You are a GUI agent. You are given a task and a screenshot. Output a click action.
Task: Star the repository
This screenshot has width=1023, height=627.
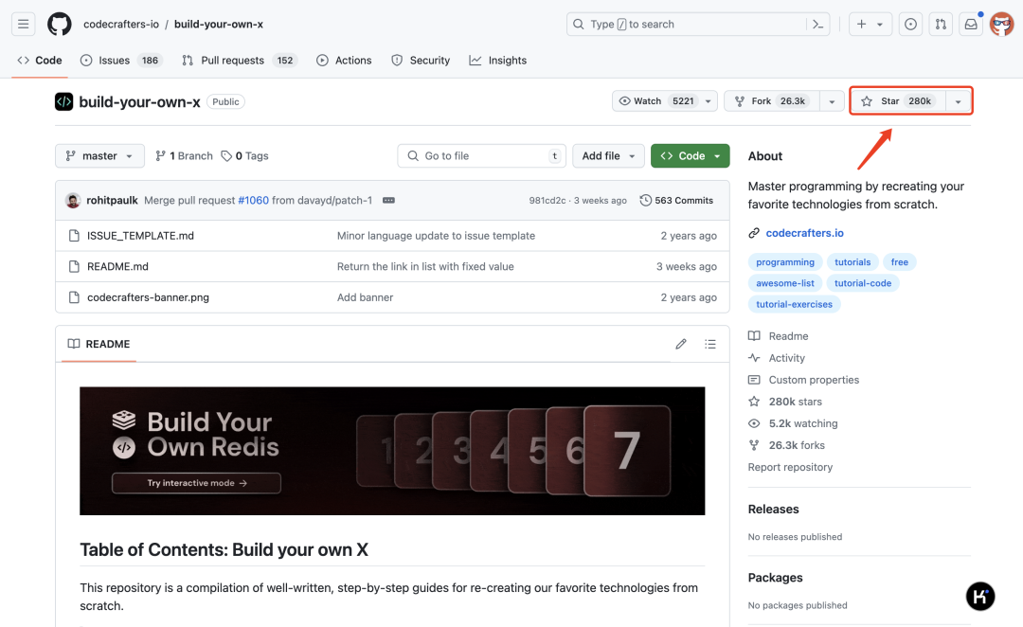(x=899, y=101)
